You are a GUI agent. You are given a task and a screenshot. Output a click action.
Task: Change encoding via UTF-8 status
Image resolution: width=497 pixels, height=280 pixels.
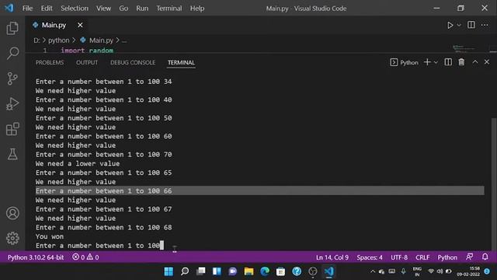[x=399, y=257]
